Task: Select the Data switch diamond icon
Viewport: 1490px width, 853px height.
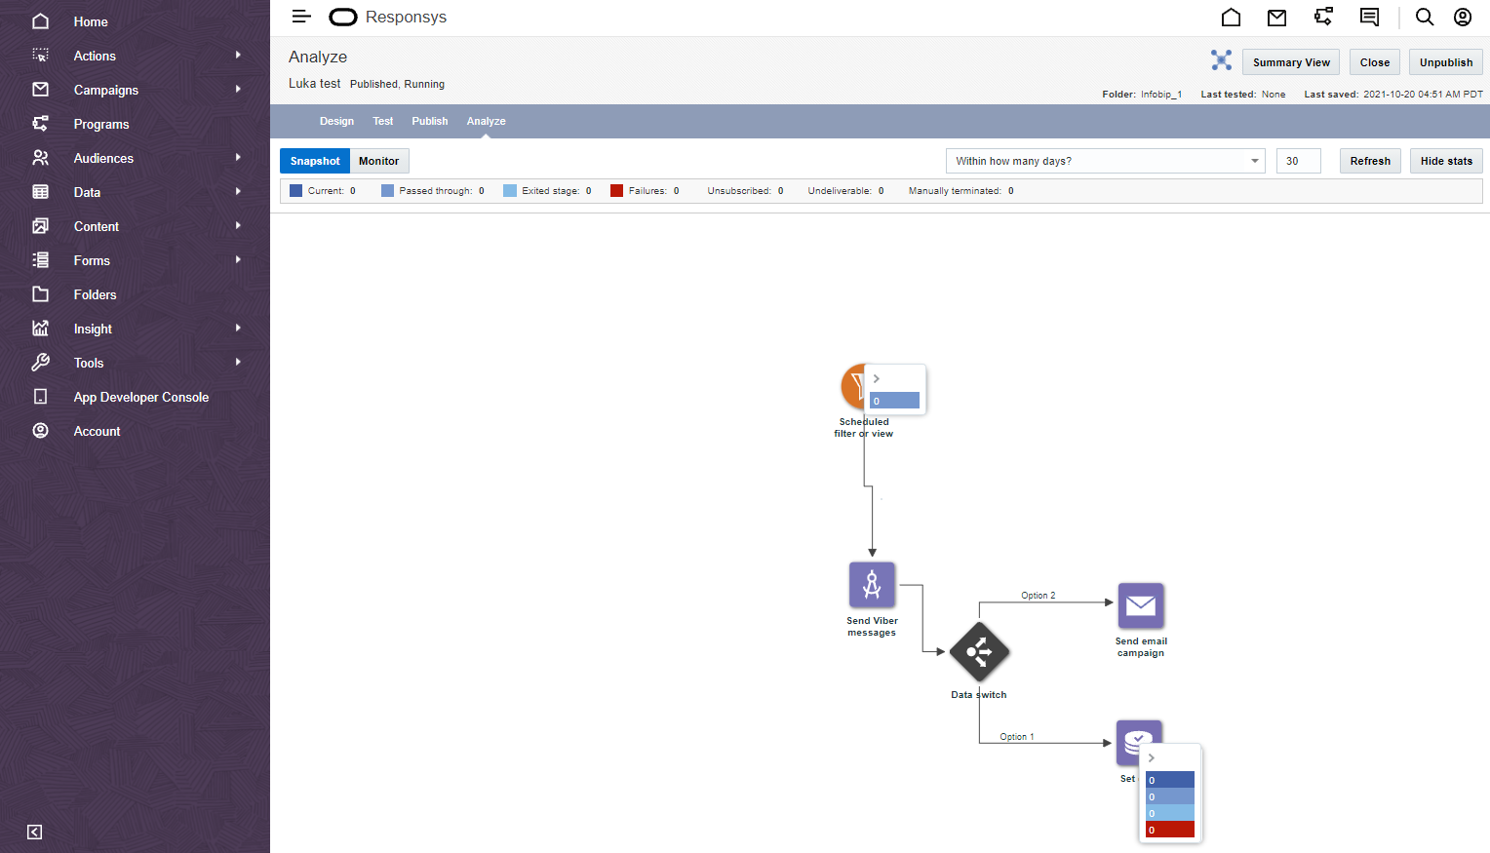Action: pos(979,652)
